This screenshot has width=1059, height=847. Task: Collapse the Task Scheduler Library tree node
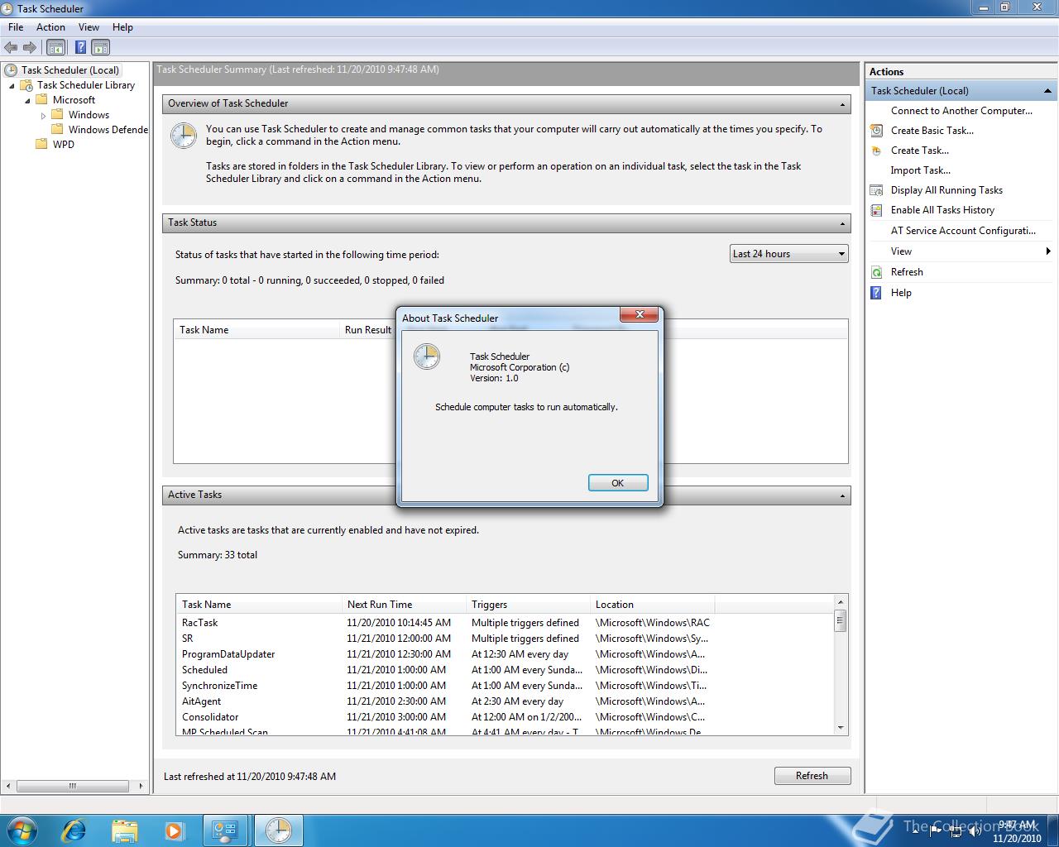12,86
